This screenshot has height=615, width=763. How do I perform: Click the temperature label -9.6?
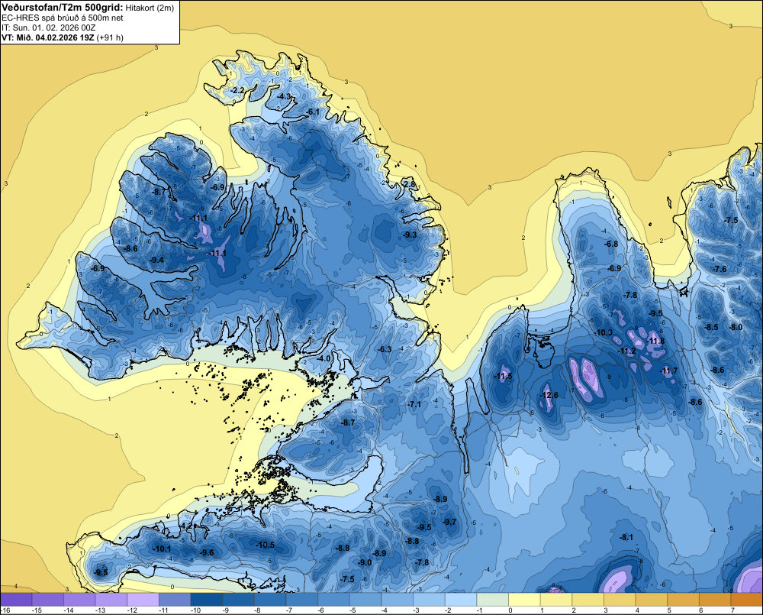(x=208, y=552)
